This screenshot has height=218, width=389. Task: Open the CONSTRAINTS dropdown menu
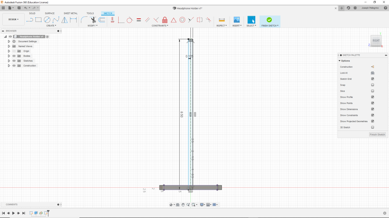(160, 26)
